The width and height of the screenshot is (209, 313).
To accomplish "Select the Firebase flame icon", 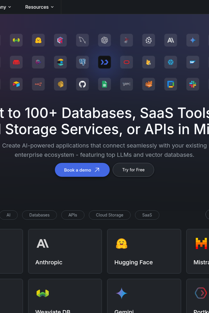I will [x=149, y=62].
